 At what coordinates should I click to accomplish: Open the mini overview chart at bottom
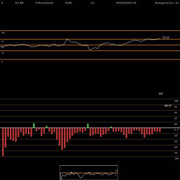89,172
